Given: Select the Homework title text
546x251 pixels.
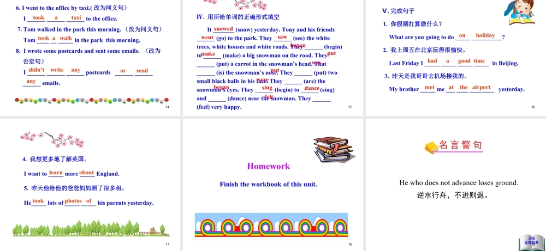Looking at the screenshot, I should pyautogui.click(x=269, y=166).
